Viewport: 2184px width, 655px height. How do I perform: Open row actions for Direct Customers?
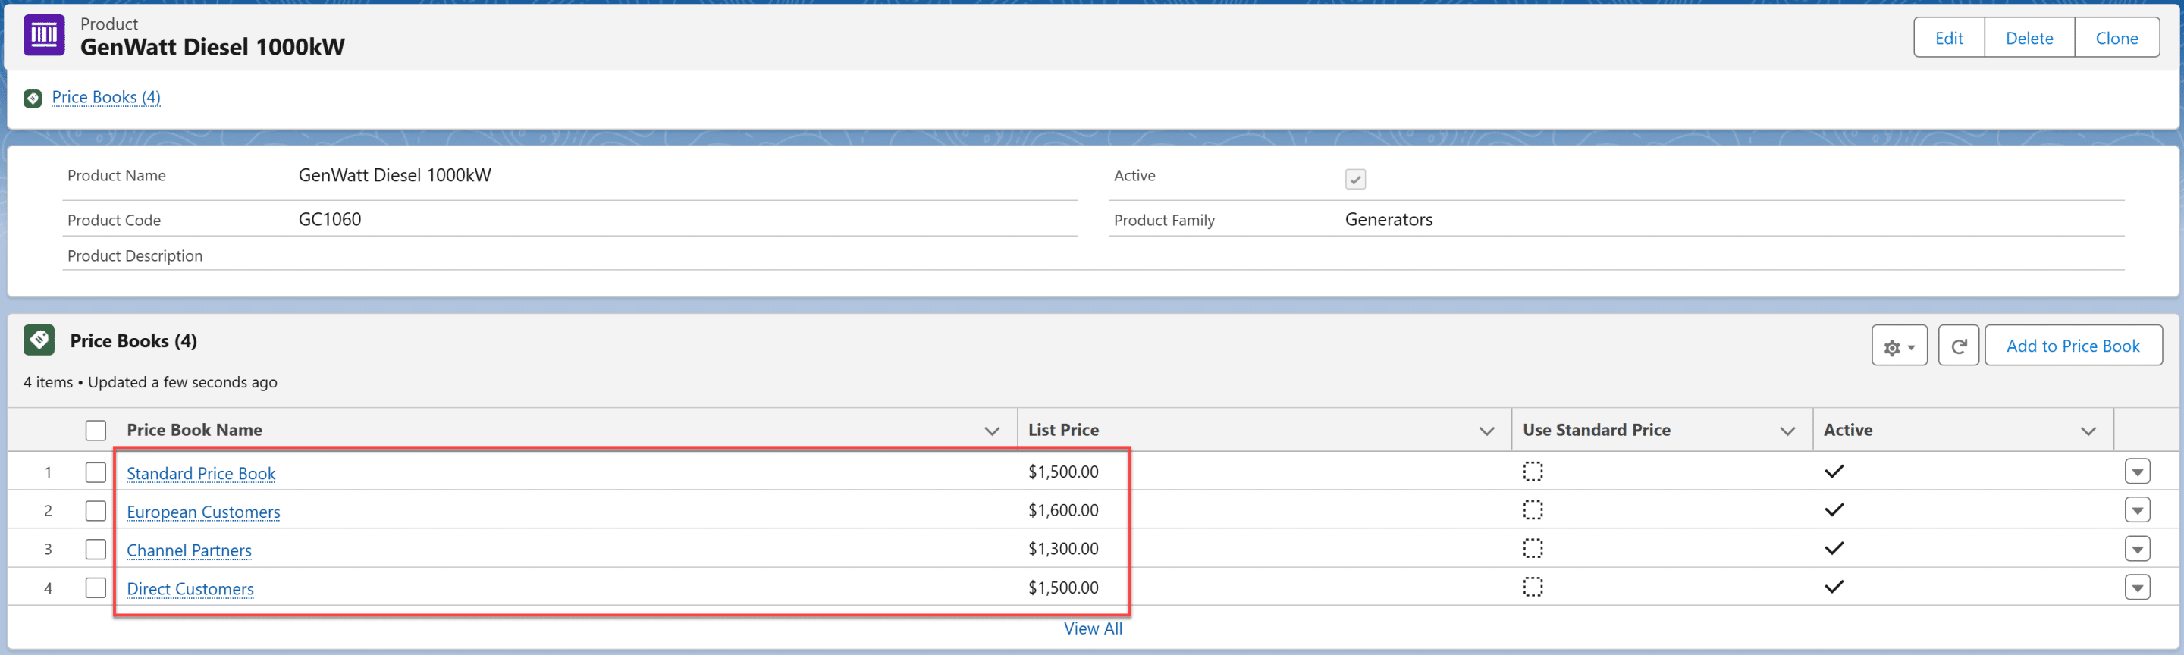2136,588
